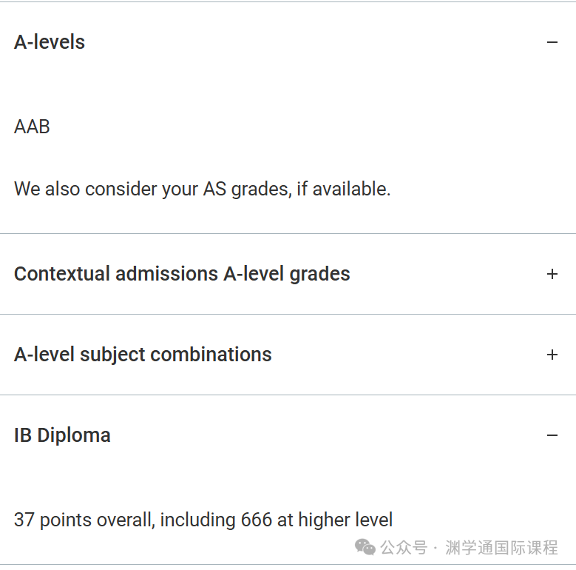Click the 渊学通国际课程 account name
Image resolution: width=576 pixels, height=570 pixels.
[501, 548]
